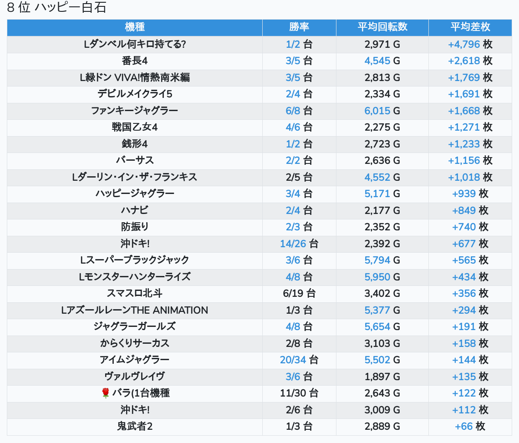Select 鬼武者2 machine name

coord(135,427)
